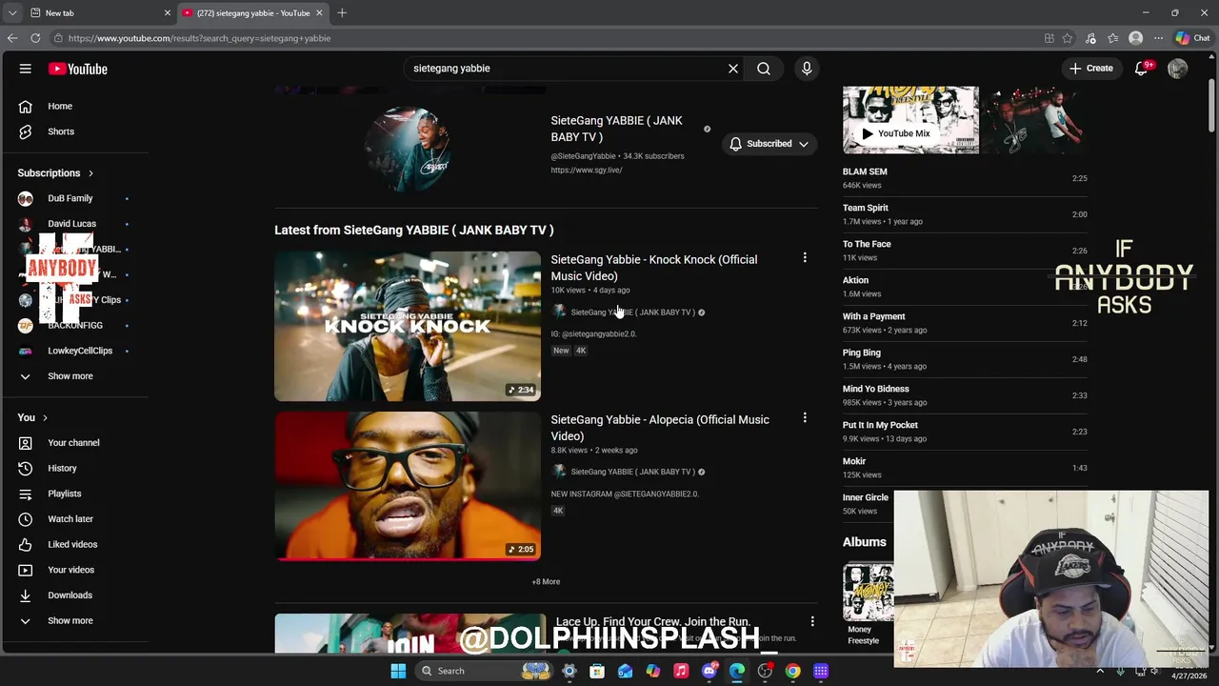Screen dimensions: 1219x686
Task: Open the account avatar menu
Action: pyautogui.click(x=1178, y=69)
